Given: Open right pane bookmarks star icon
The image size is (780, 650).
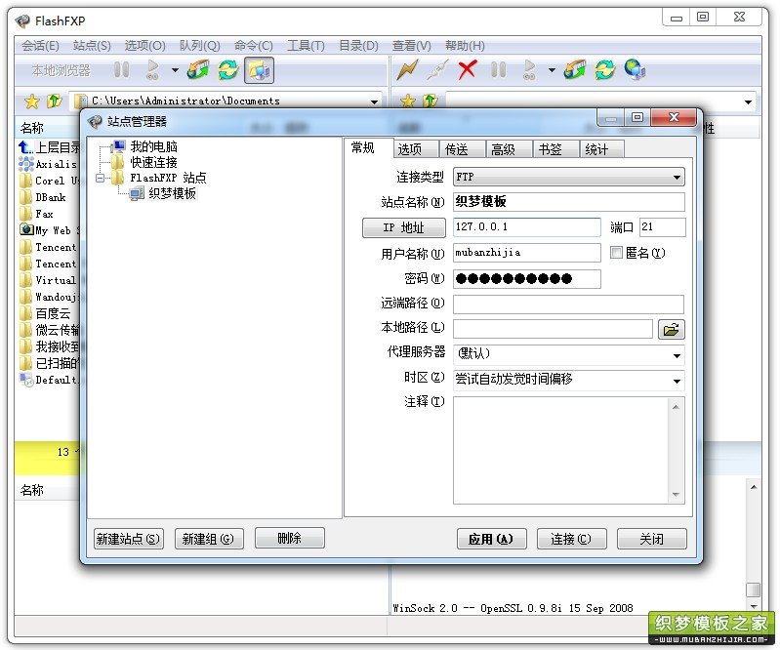Looking at the screenshot, I should point(408,101).
